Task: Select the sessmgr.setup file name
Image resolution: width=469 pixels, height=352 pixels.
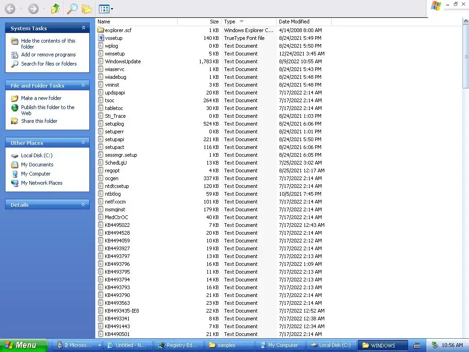Action: (x=121, y=155)
